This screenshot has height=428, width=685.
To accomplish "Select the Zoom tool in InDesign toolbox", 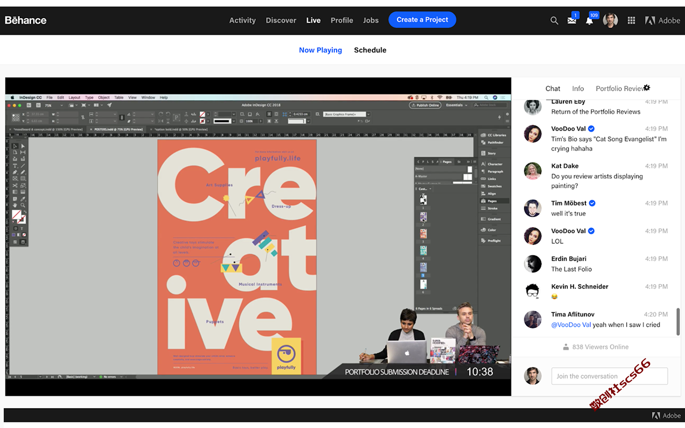I will point(22,205).
